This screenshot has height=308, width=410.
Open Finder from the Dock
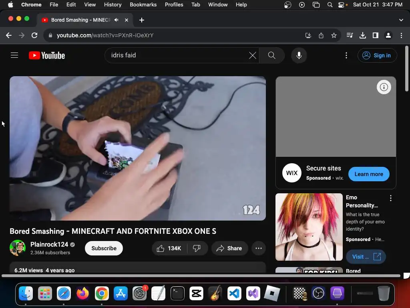tap(26, 293)
